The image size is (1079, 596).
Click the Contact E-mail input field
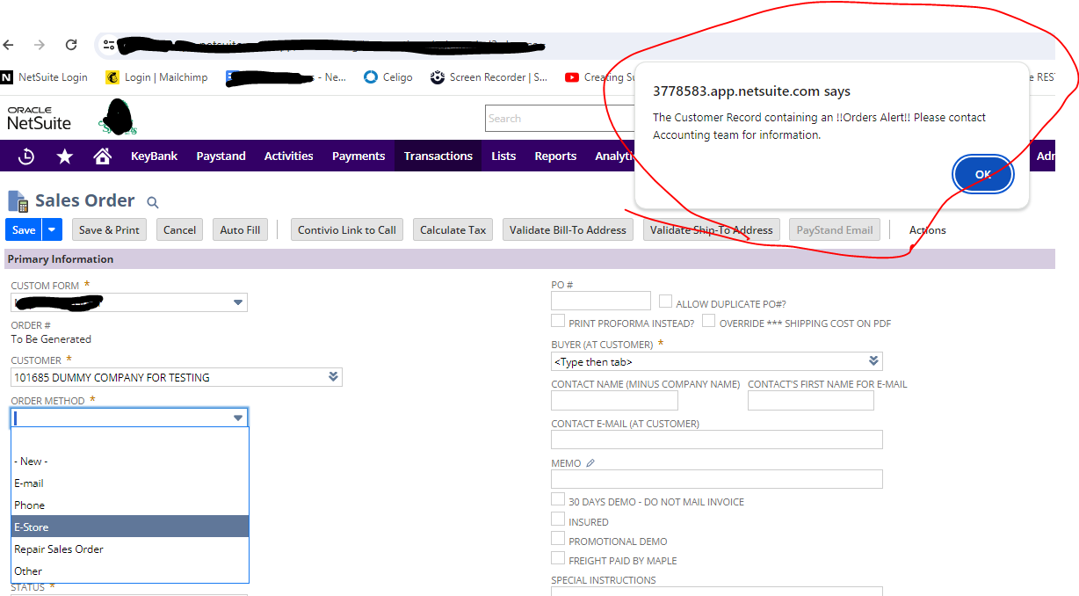pyautogui.click(x=716, y=440)
